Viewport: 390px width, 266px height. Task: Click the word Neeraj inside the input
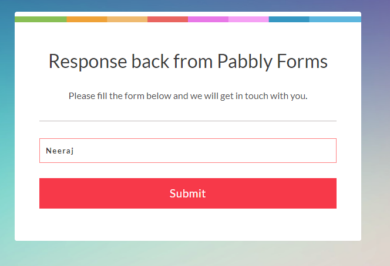pyautogui.click(x=60, y=151)
